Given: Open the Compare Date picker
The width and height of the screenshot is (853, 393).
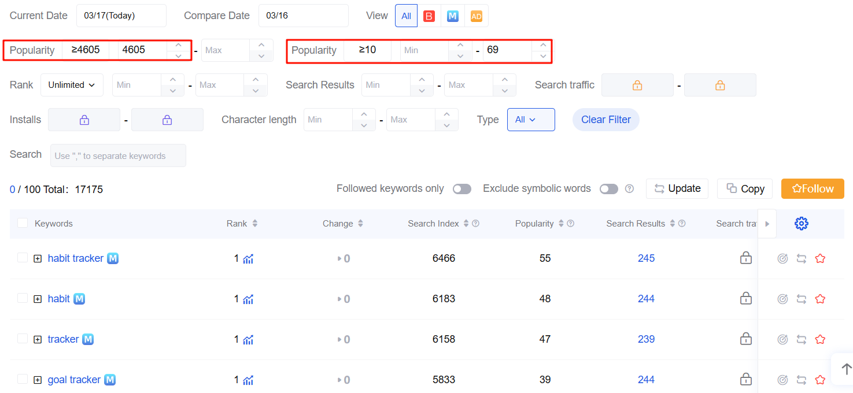Looking at the screenshot, I should (304, 16).
